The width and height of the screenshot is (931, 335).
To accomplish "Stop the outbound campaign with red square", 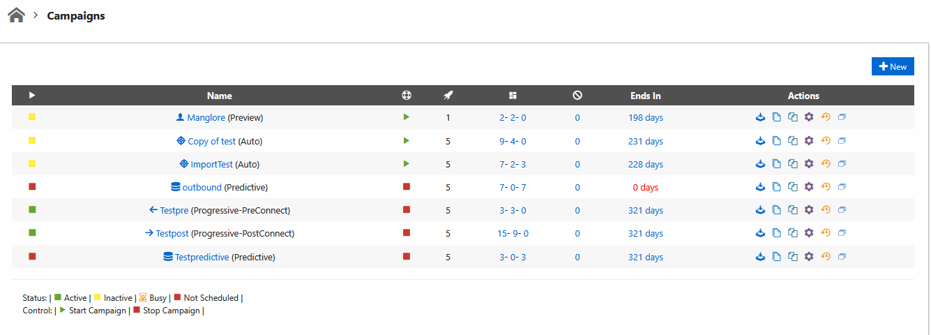I will [x=407, y=187].
